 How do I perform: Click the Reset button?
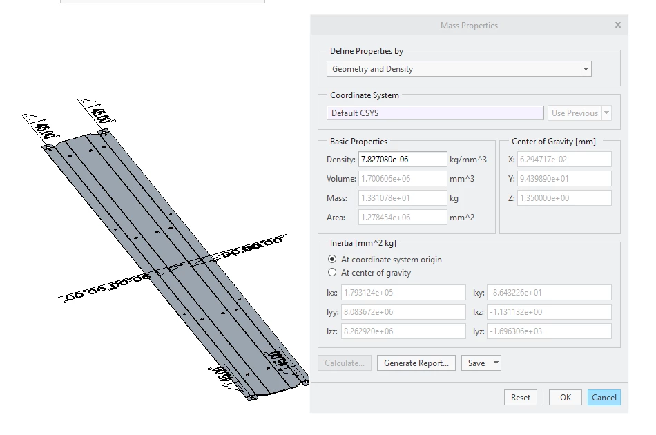click(521, 397)
